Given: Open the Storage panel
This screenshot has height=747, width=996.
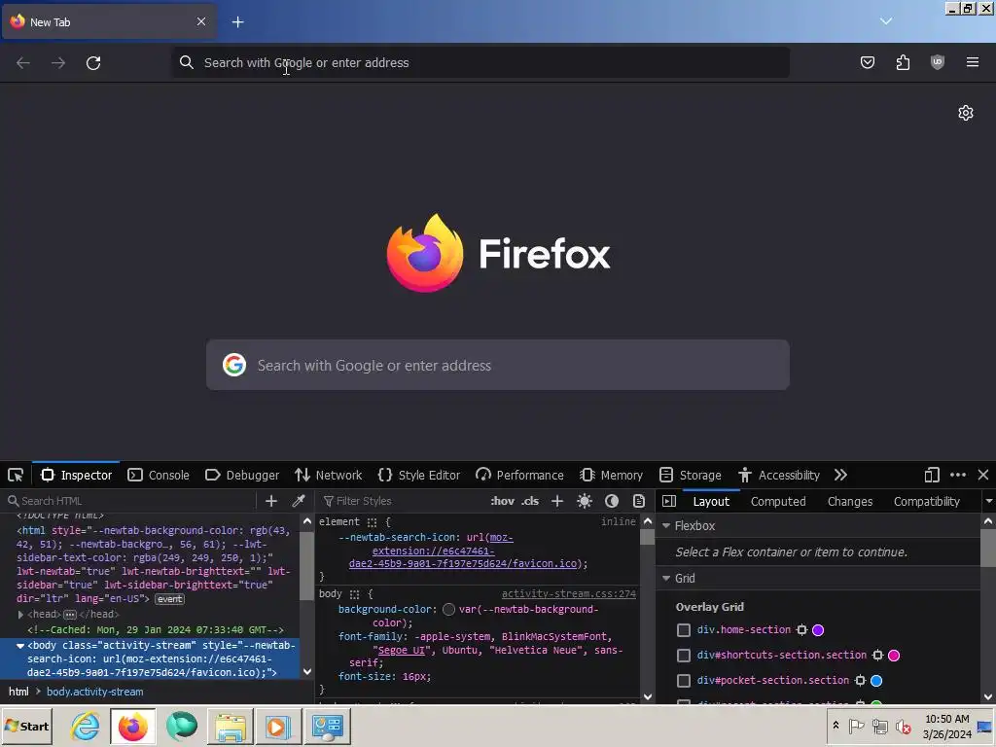Looking at the screenshot, I should (x=691, y=475).
